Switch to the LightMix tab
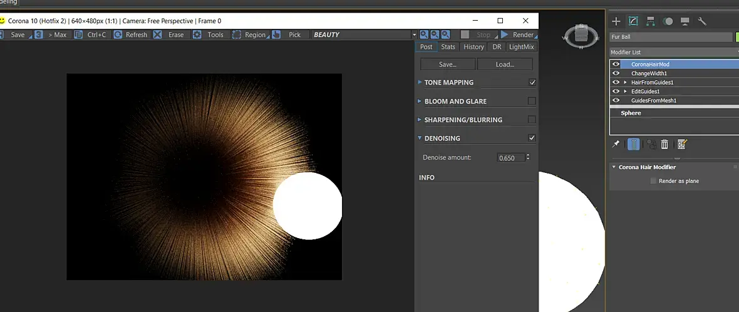Viewport: 739px width, 312px height. coord(522,47)
